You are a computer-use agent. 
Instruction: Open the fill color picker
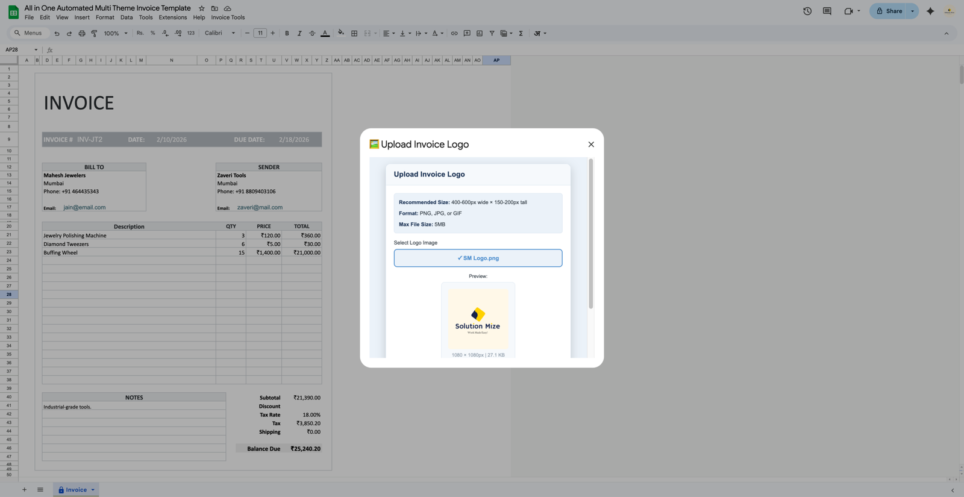341,33
